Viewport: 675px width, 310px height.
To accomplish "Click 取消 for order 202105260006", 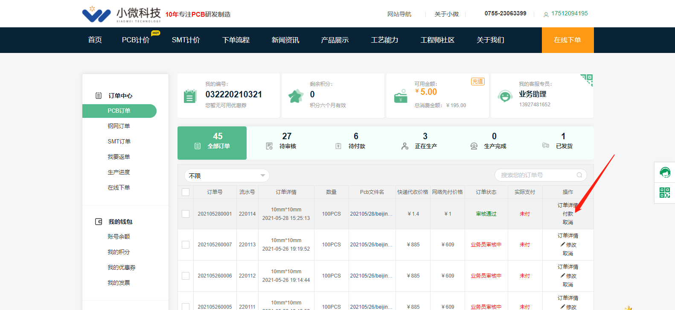I will click(567, 285).
